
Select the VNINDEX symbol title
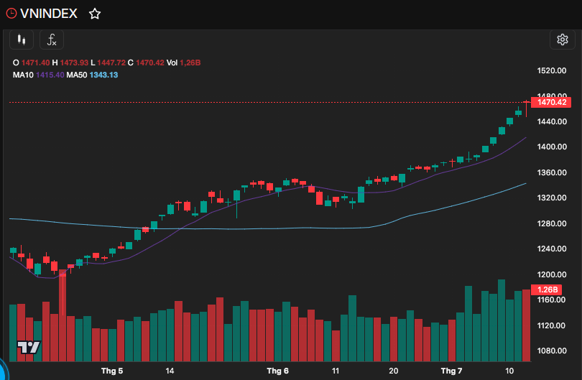[49, 14]
